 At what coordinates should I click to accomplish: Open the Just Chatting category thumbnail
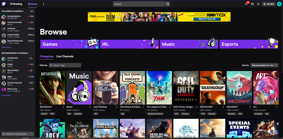[106, 88]
